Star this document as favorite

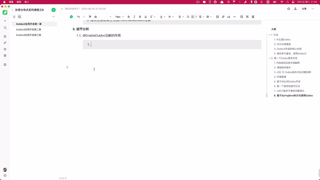pyautogui.click(x=289, y=9)
